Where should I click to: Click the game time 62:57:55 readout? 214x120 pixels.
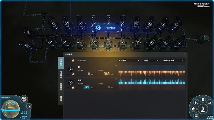(x=210, y=118)
